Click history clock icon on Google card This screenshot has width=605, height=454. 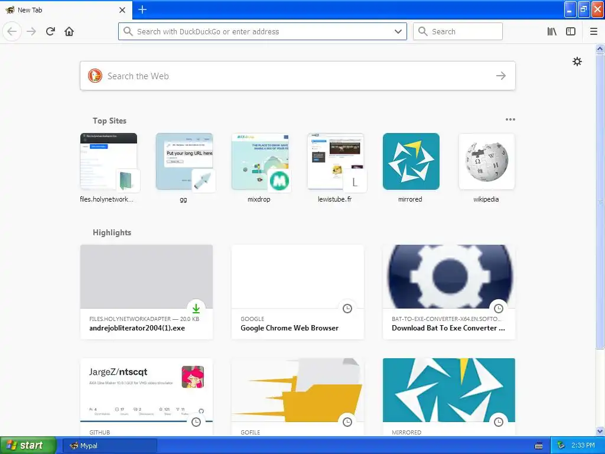click(x=347, y=308)
